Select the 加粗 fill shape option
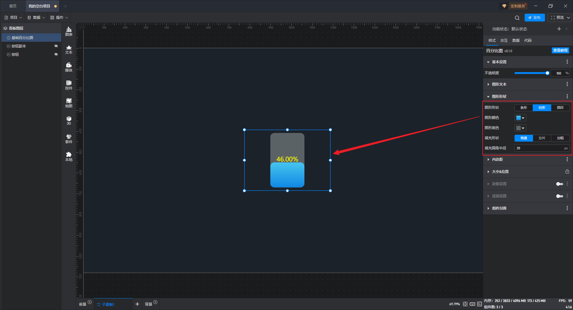573x310 pixels. [560, 138]
